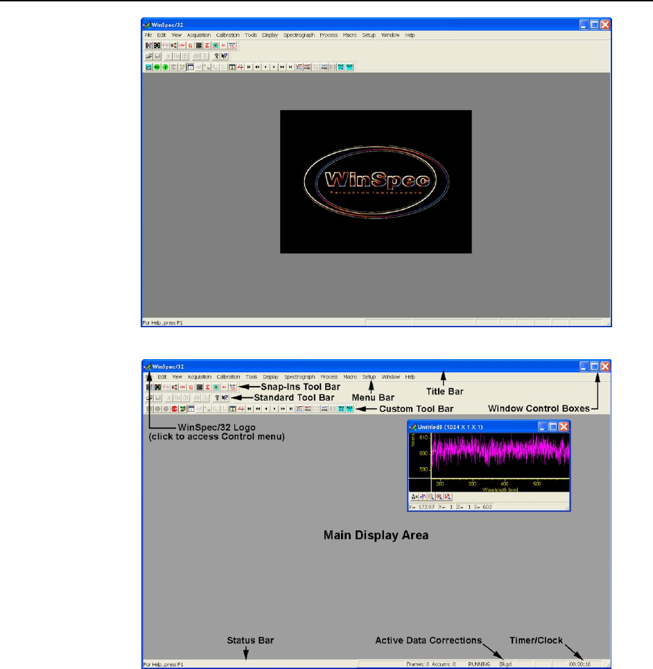
Task: Click red Z snap-in icon, upper window
Action: pos(207,45)
